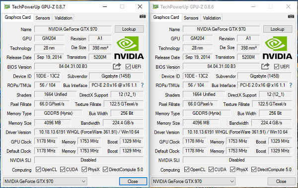The height and width of the screenshot is (188, 298).
Task: Click 'Gigabyte (1458)' subvendor in GPU-Z 0.8.6
Action: [x=265, y=76]
